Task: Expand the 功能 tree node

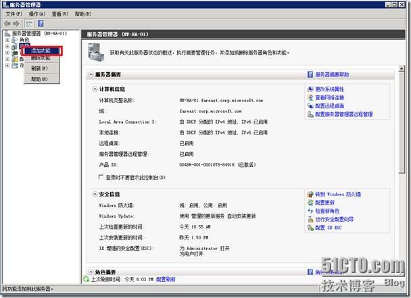Action: tap(7, 47)
